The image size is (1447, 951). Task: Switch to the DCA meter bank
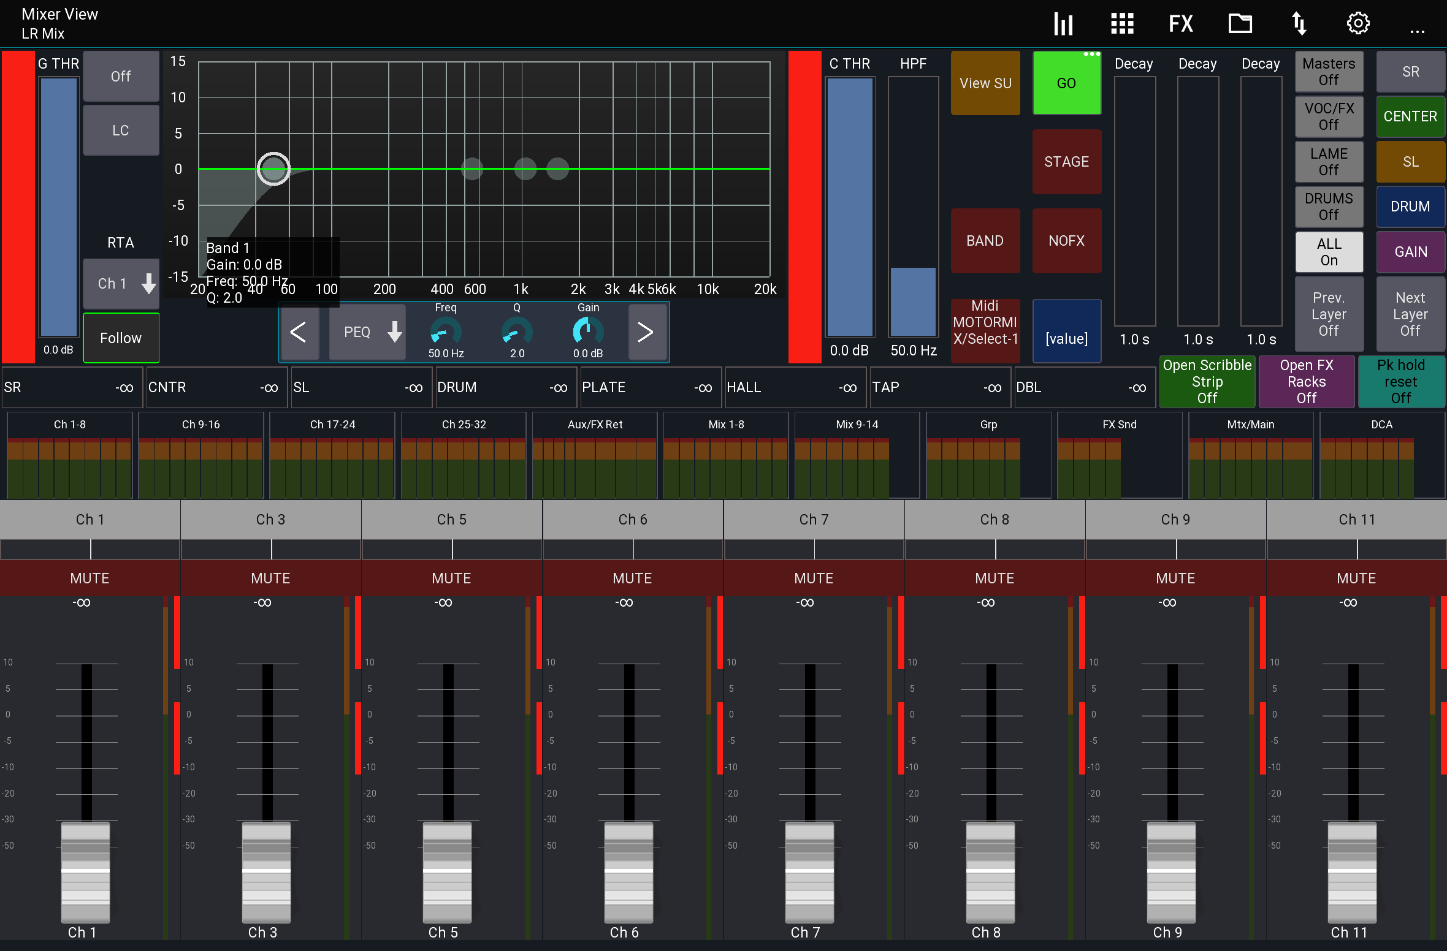click(1381, 423)
